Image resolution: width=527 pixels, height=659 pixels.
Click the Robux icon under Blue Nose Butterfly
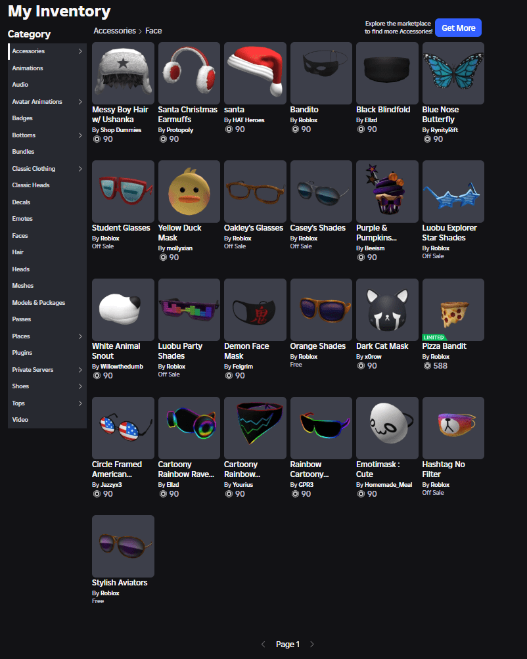(x=426, y=139)
